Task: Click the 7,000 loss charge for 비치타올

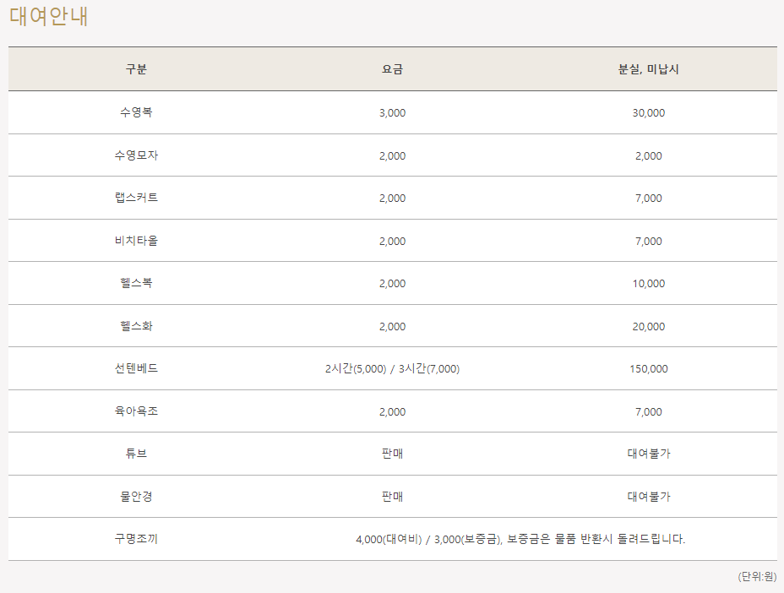Action: 649,241
